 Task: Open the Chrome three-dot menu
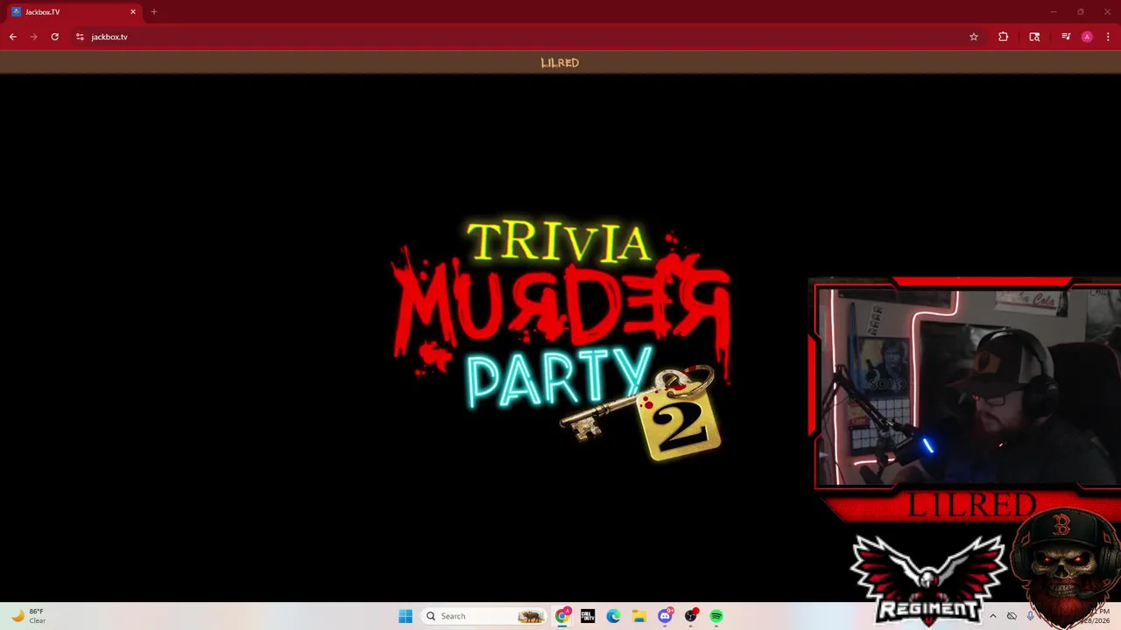(1108, 37)
